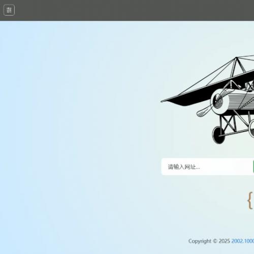Viewport: 254px width, 254px height.
Task: Toggle the side menu via header icon
Action: pos(9,10)
